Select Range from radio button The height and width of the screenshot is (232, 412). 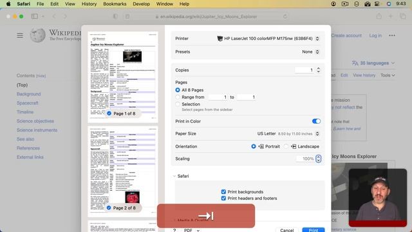178,97
